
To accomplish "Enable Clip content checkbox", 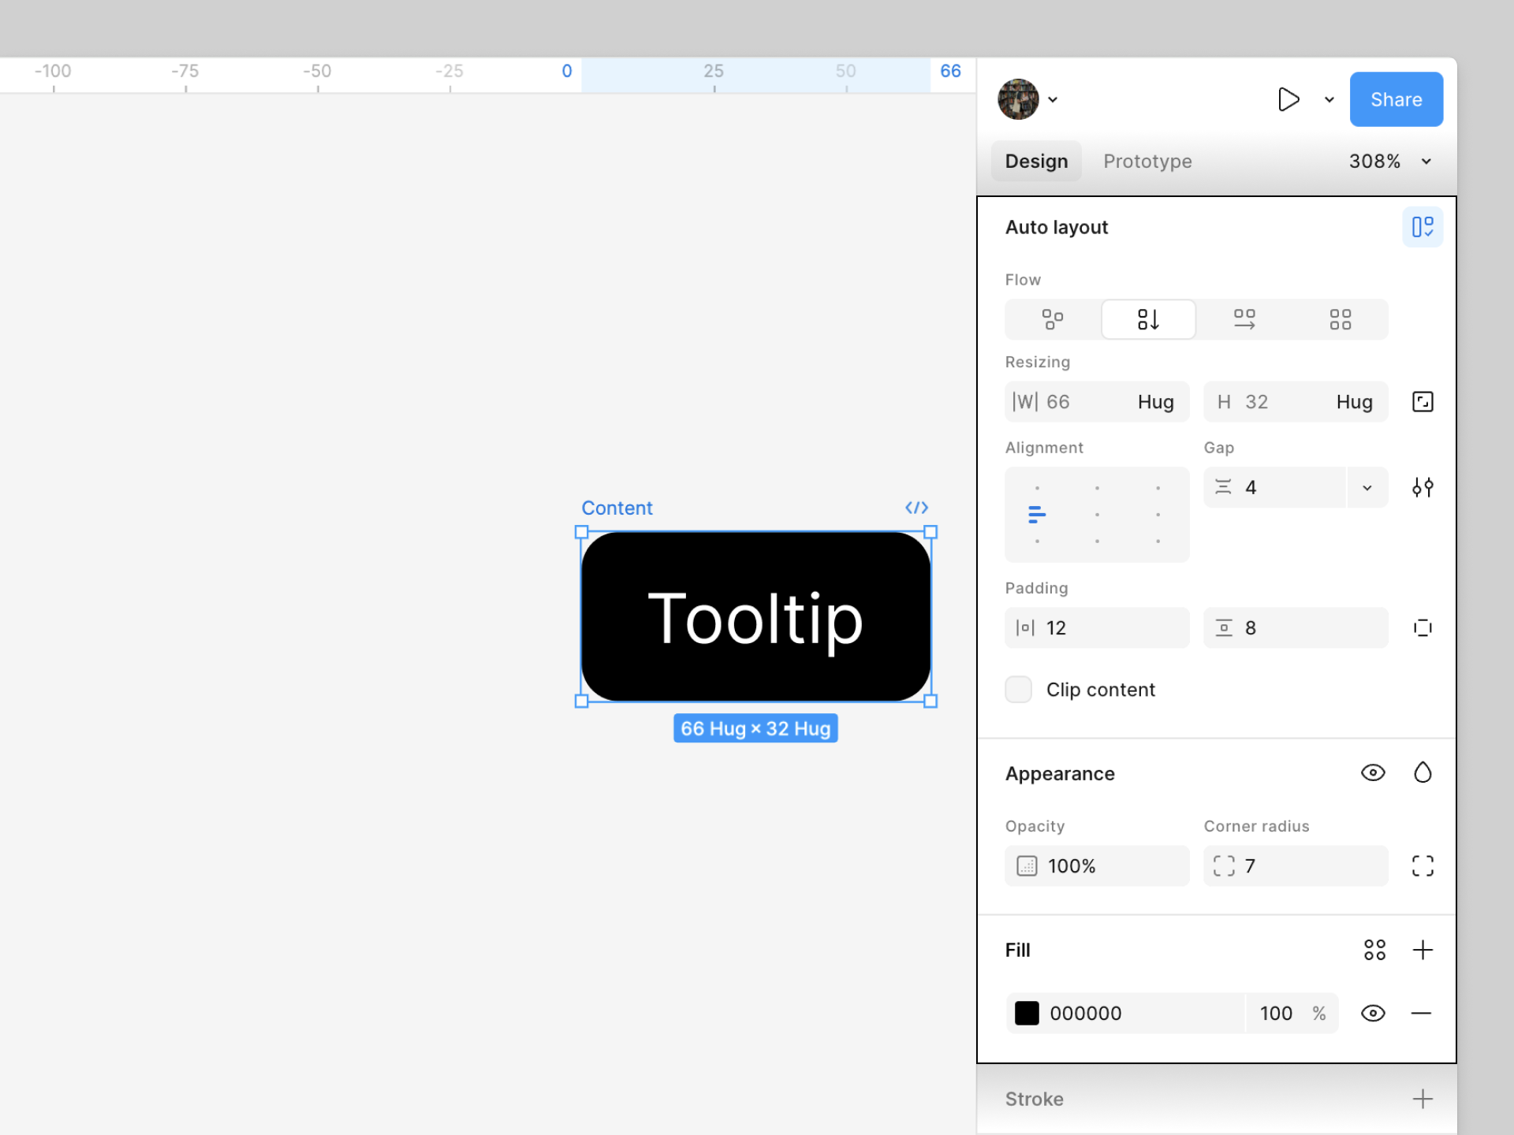I will coord(1018,689).
